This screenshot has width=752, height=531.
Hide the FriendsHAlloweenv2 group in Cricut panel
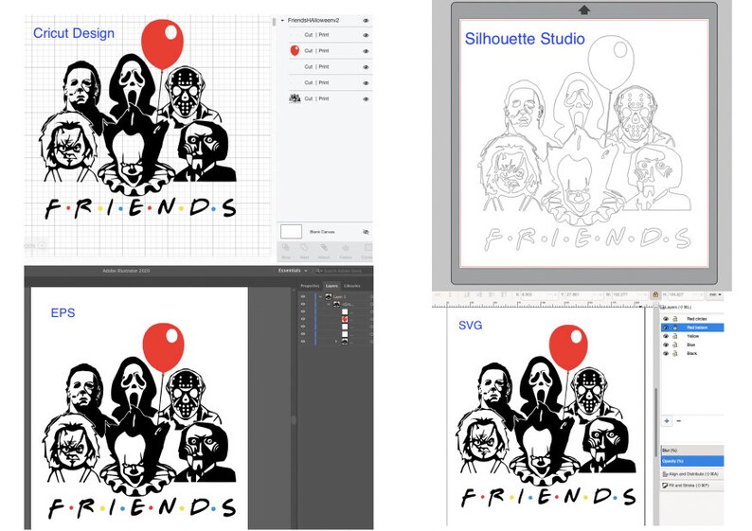pyautogui.click(x=366, y=21)
